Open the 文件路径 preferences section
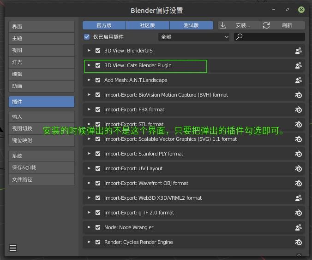The width and height of the screenshot is (312, 260). click(x=42, y=179)
